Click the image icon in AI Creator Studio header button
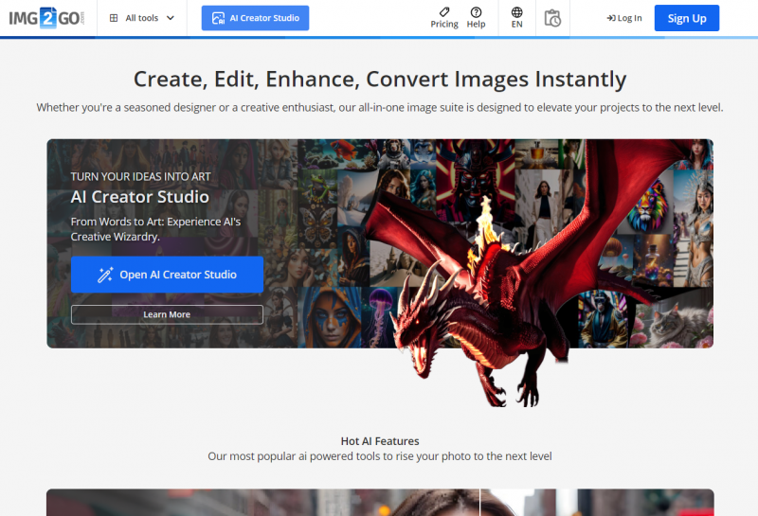The image size is (758, 516). 218,18
